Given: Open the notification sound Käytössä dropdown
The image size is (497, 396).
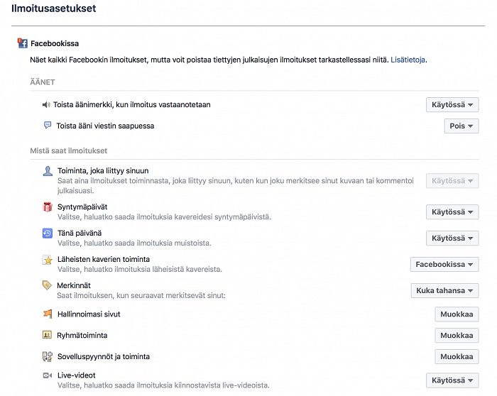Looking at the screenshot, I should pyautogui.click(x=452, y=105).
